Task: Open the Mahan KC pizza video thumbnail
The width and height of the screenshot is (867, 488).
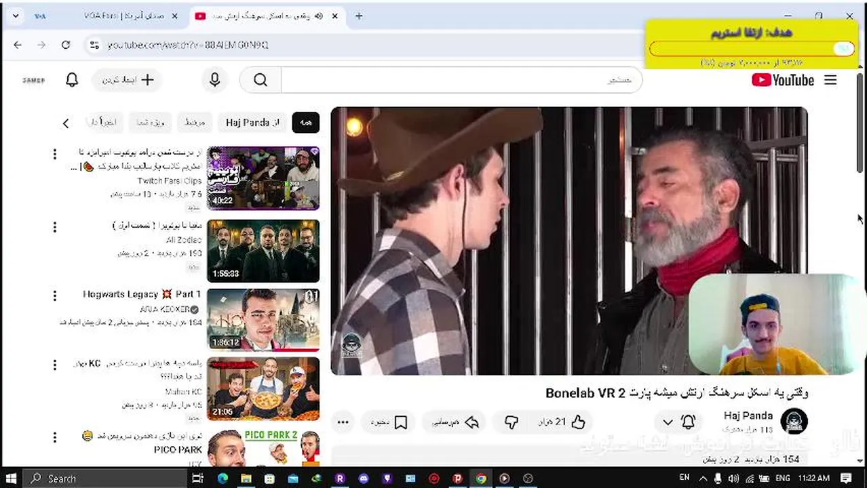Action: [263, 389]
